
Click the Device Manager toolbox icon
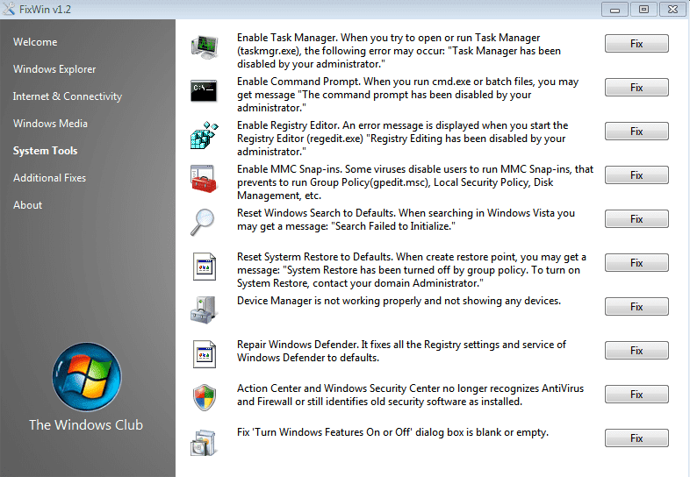pyautogui.click(x=205, y=310)
